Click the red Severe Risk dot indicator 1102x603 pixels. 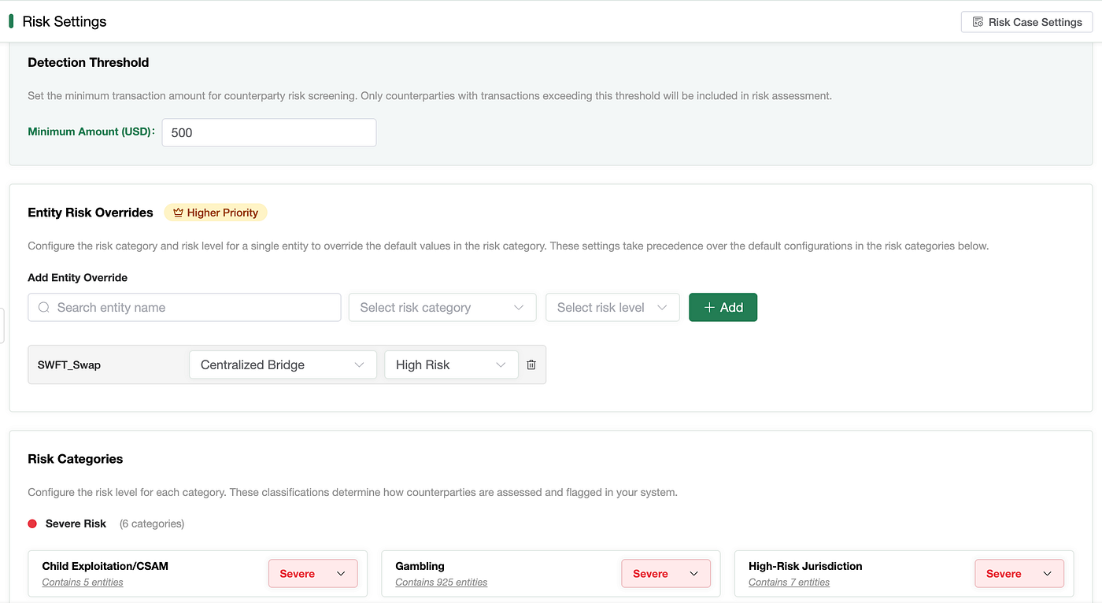32,523
